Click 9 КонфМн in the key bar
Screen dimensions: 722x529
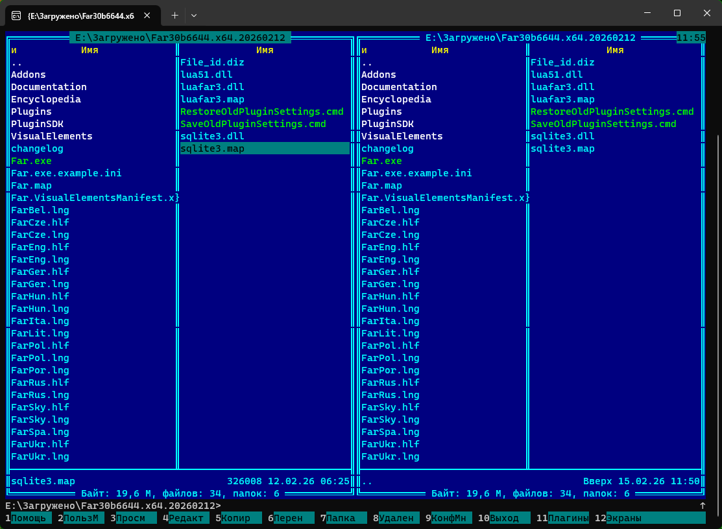448,518
